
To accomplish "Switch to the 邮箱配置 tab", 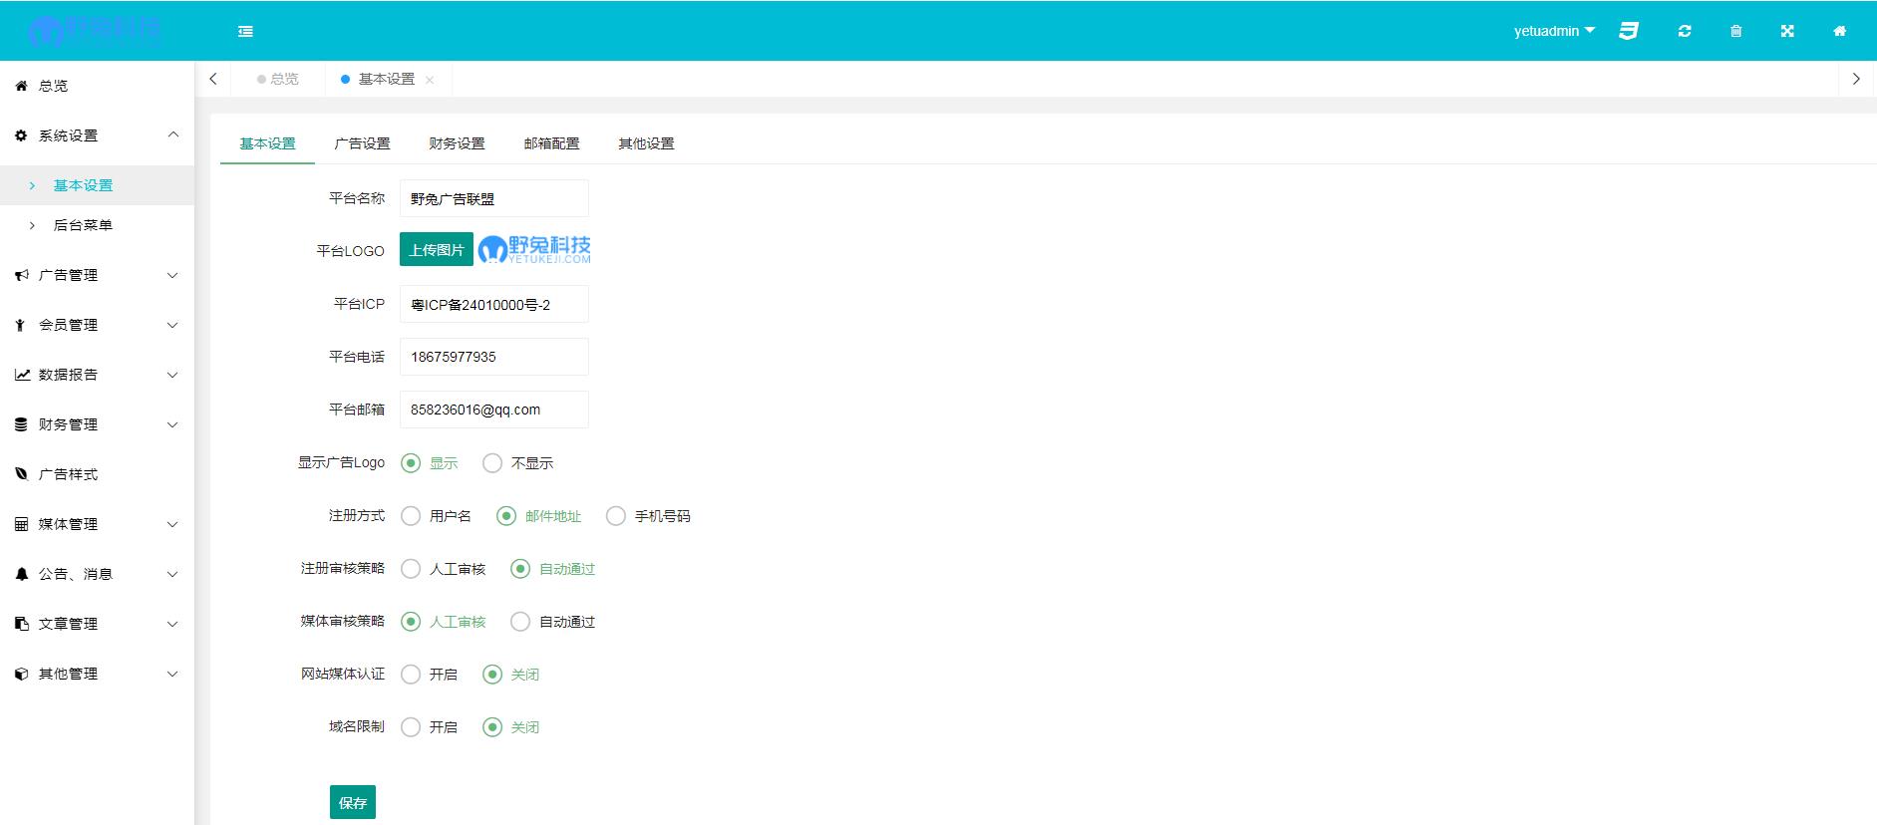I will coord(551,143).
